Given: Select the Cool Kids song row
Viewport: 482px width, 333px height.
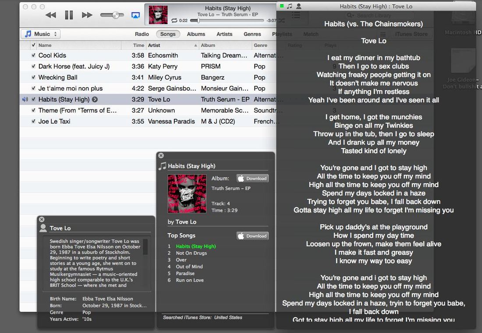Looking at the screenshot, I should click(148, 55).
